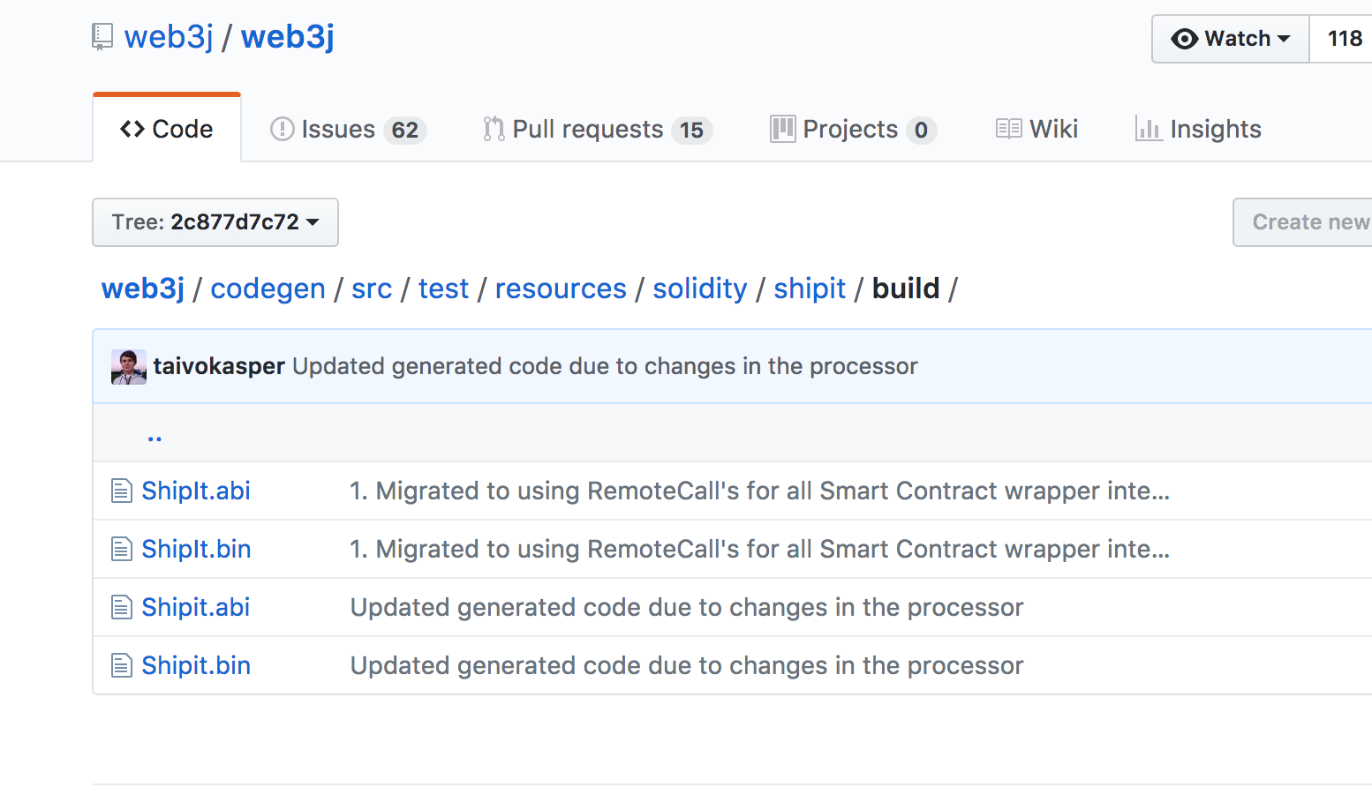Image resolution: width=1372 pixels, height=787 pixels.
Task: Expand the Tree 2c877d7c72 selector
Action: (x=215, y=222)
